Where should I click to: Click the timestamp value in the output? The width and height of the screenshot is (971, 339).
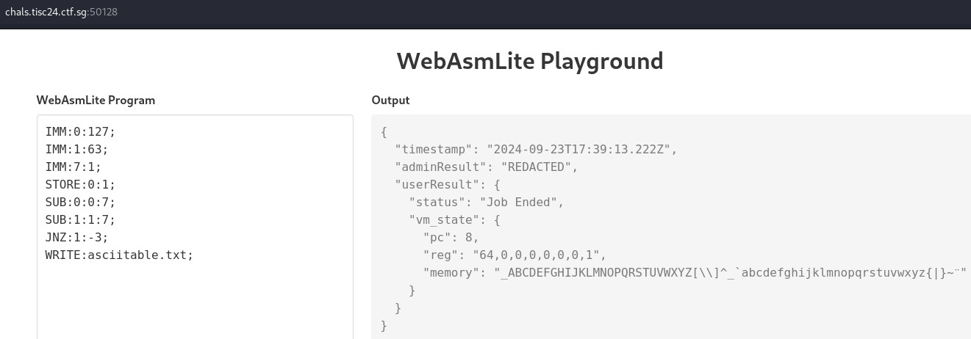[x=578, y=150]
